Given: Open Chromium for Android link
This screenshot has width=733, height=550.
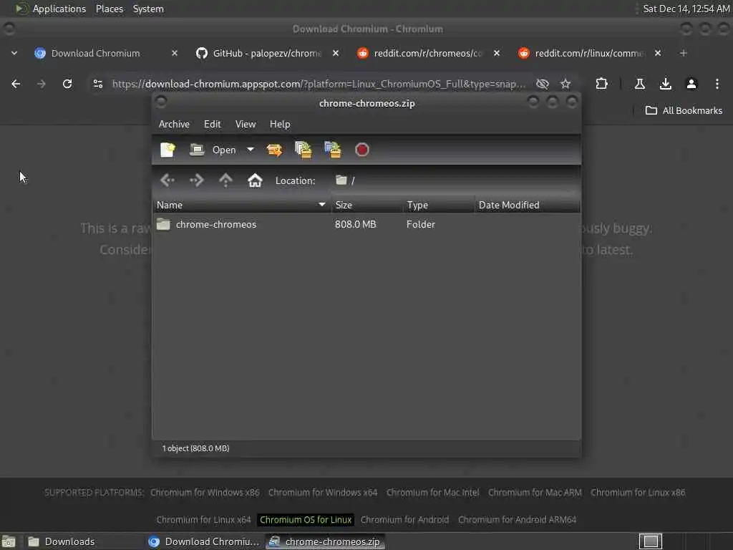Looking at the screenshot, I should (x=404, y=520).
